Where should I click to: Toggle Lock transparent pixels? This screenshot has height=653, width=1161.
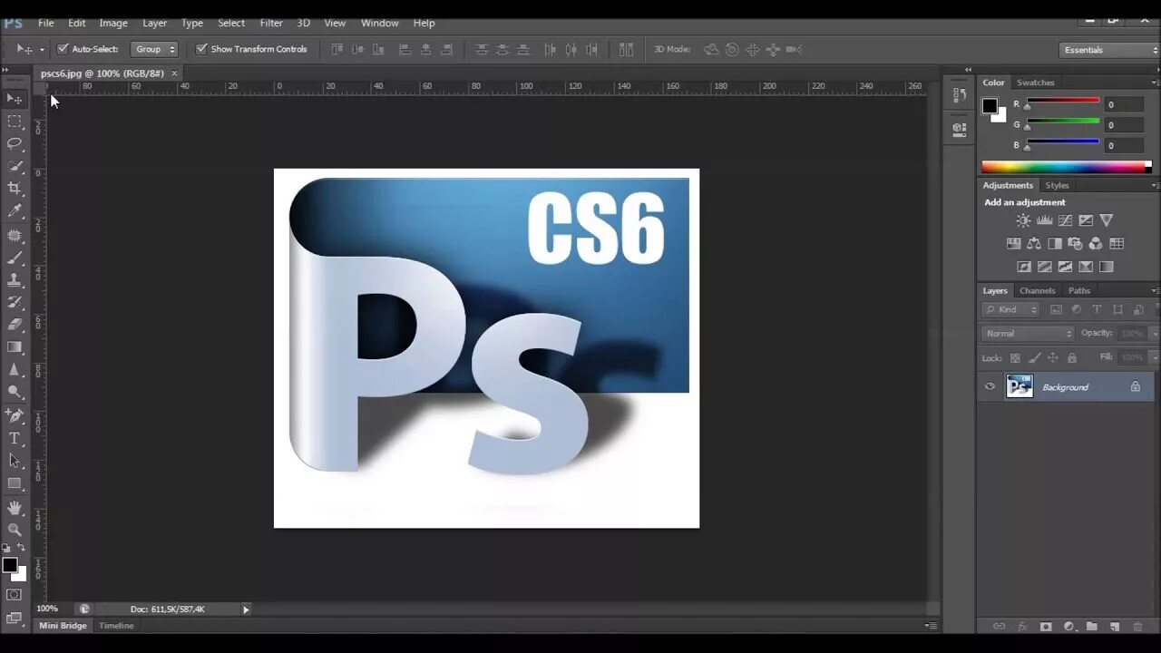(x=1015, y=358)
